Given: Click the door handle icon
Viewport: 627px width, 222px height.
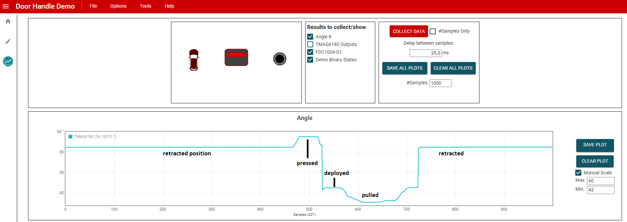Looking at the screenshot, I should (x=236, y=57).
